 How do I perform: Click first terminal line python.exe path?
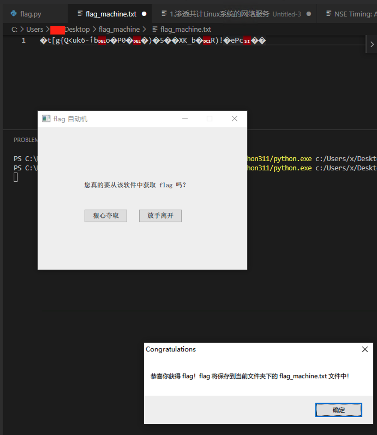[279, 159]
